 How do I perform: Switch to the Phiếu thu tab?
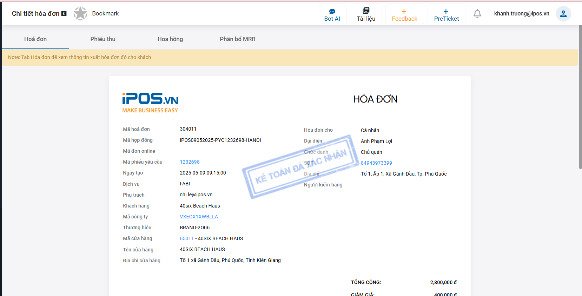[103, 39]
